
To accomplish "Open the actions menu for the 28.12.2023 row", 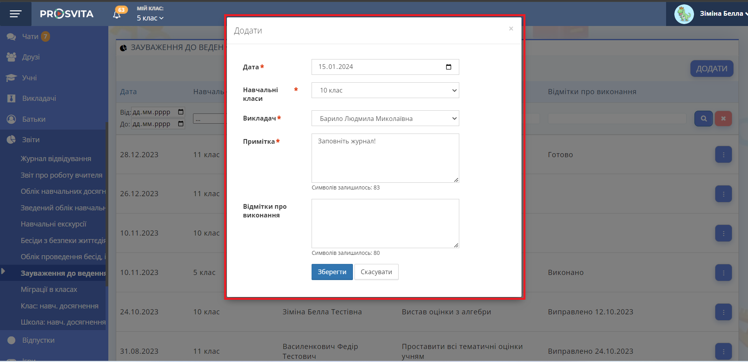I will pos(723,155).
